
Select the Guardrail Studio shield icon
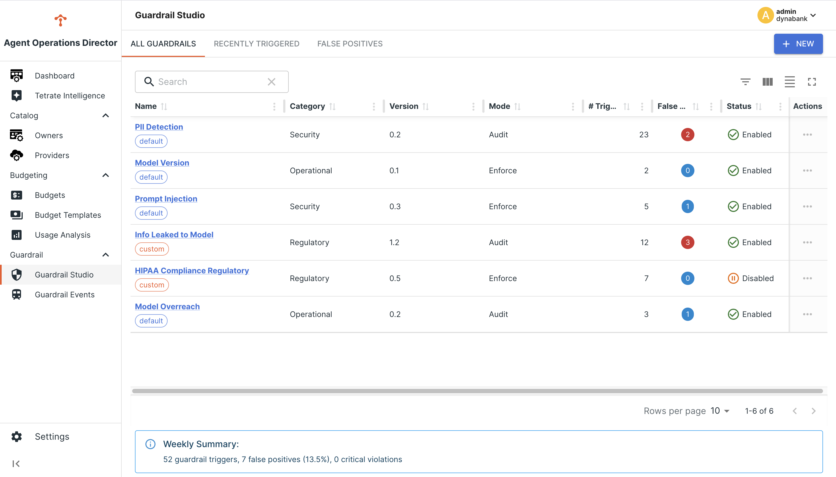16,274
